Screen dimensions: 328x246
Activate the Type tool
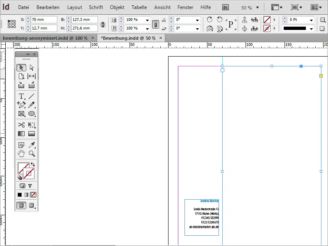[x=21, y=96]
